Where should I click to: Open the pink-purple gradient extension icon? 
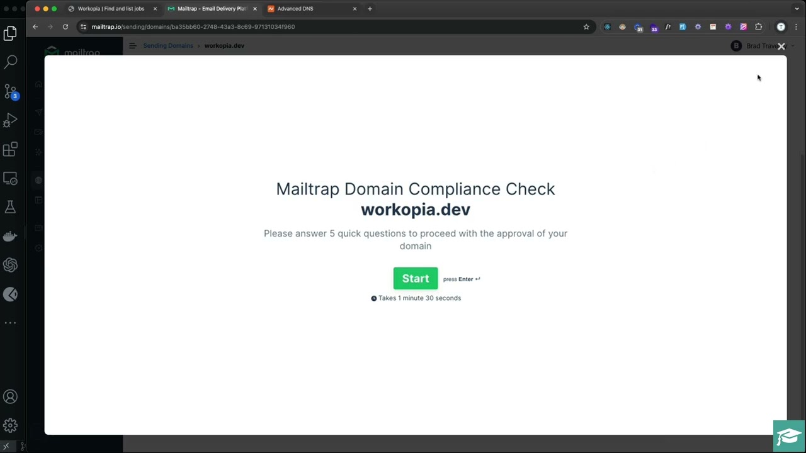(743, 27)
